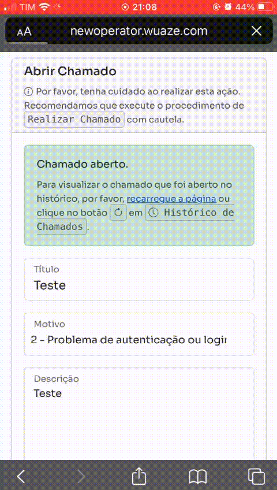
Task: Click the 'Histórico de Chamados' label
Action: pyautogui.click(x=135, y=220)
